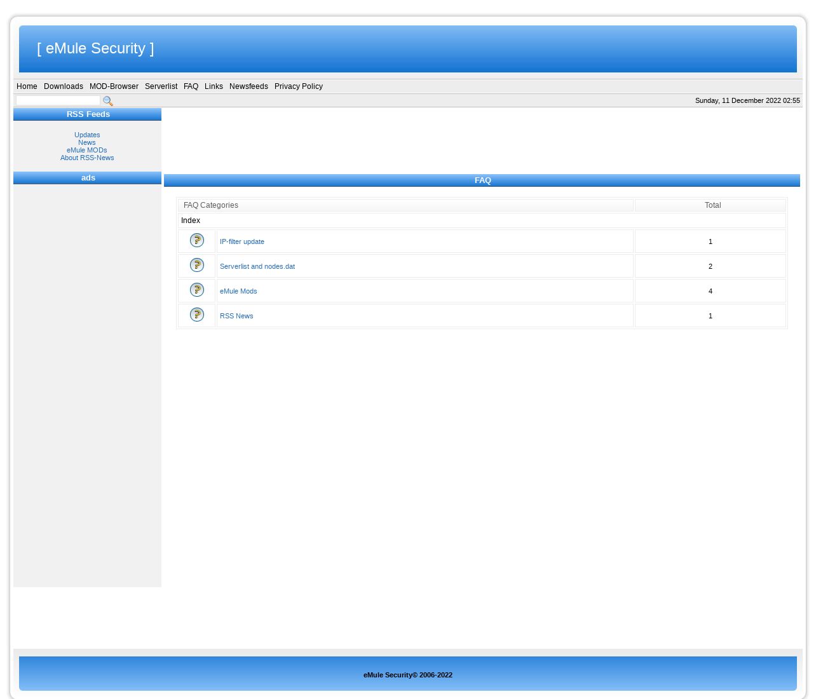Open the Updates RSS feed link
Image resolution: width=816 pixels, height=699 pixels.
click(87, 135)
